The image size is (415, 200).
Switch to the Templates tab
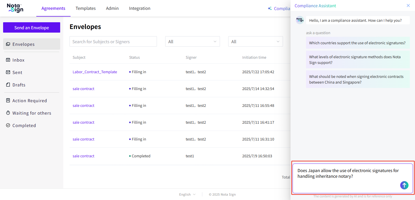pos(86,8)
